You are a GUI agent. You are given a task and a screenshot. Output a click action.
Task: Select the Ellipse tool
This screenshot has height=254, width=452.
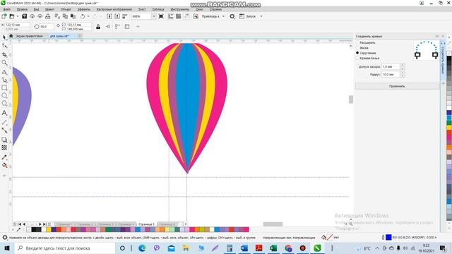tap(4, 95)
